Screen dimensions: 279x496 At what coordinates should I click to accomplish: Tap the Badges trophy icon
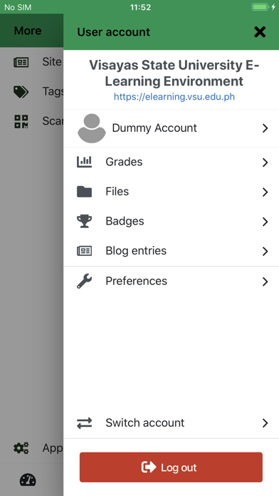[x=85, y=222]
